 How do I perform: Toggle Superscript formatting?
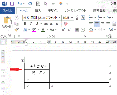point(57,24)
